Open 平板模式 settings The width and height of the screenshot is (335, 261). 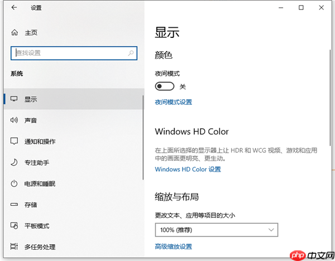[x=74, y=225]
